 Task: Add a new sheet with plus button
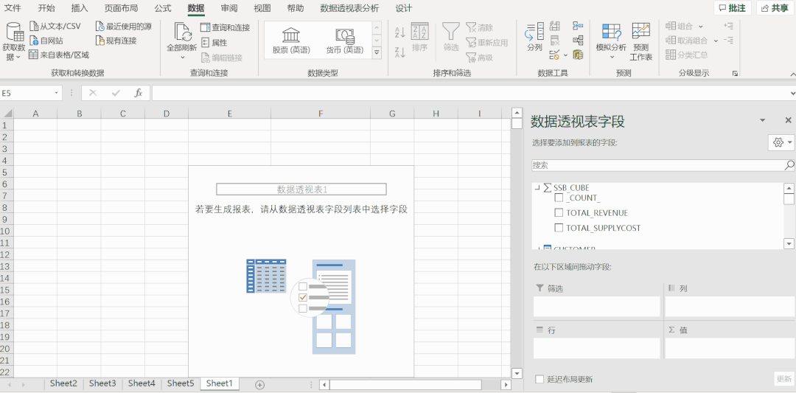260,385
